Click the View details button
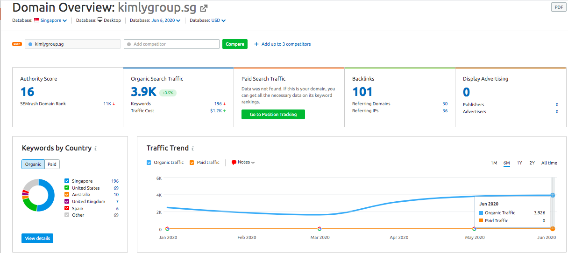Viewport: 568px width, 253px height. tap(37, 239)
